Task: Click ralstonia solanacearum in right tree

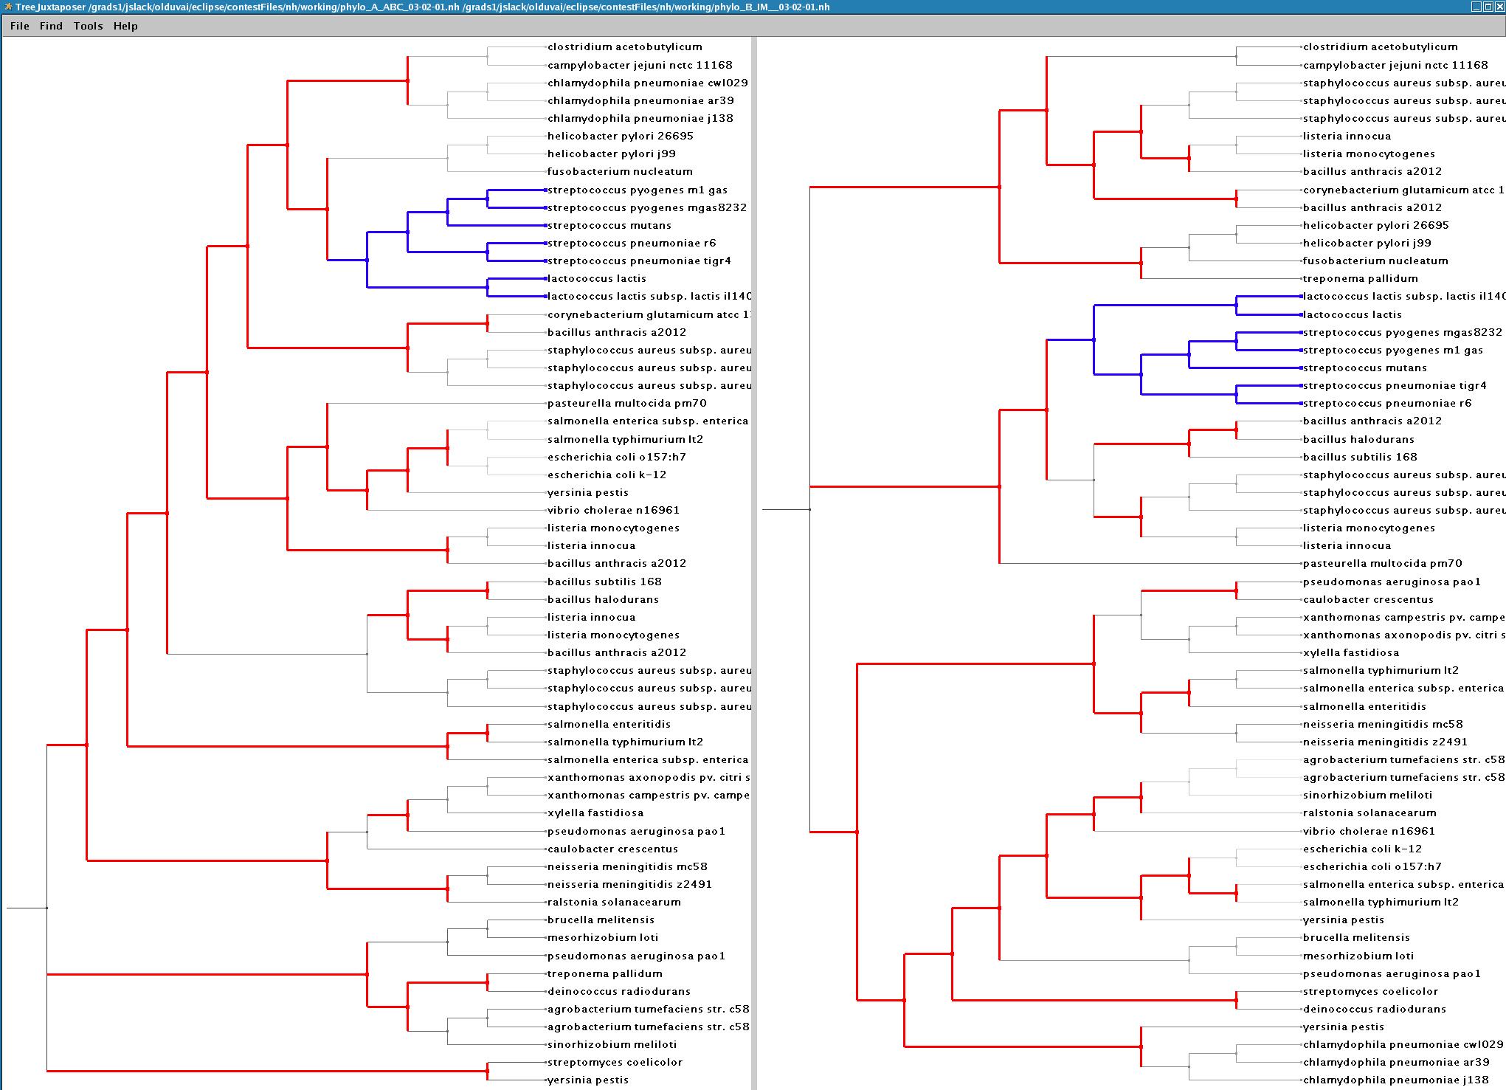Action: pos(1369,813)
